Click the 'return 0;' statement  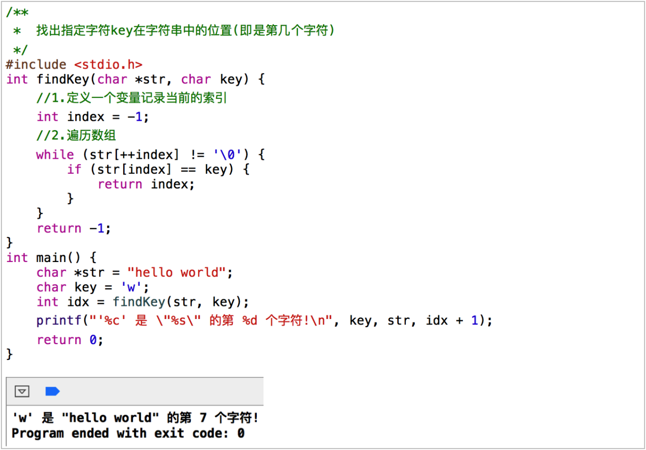70,340
